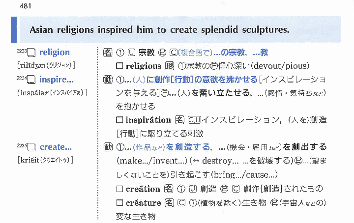Check the box before derivative 'religious'
This screenshot has height=223, width=354.
coord(119,66)
